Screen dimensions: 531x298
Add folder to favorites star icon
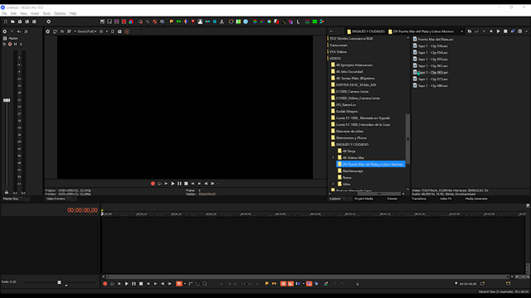point(491,31)
